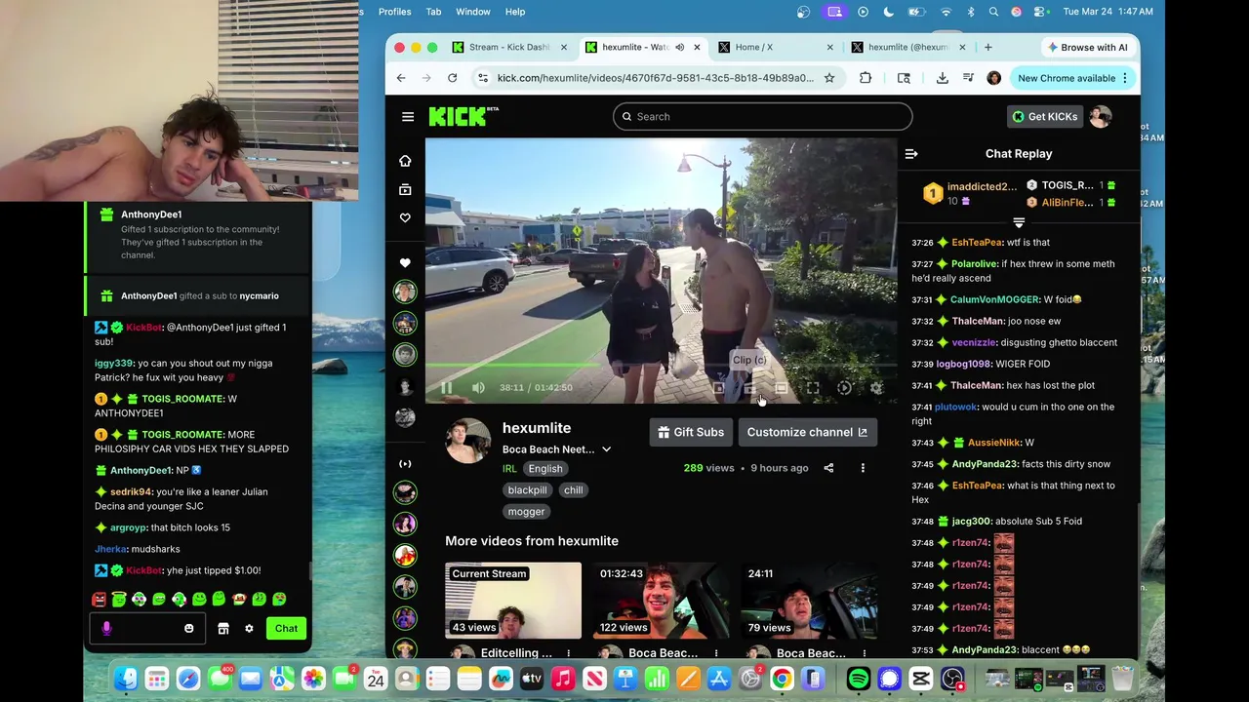Click the Get KICKs button
Viewport: 1249px width, 702px height.
[x=1045, y=116]
